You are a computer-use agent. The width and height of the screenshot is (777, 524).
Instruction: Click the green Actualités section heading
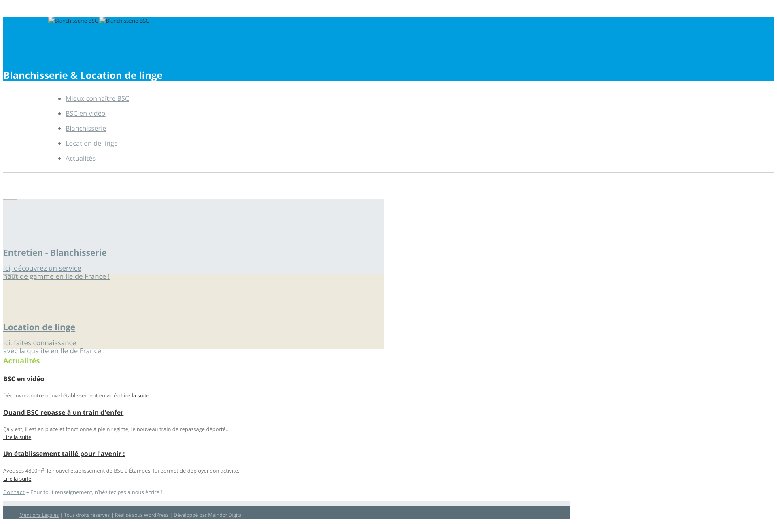(x=21, y=361)
